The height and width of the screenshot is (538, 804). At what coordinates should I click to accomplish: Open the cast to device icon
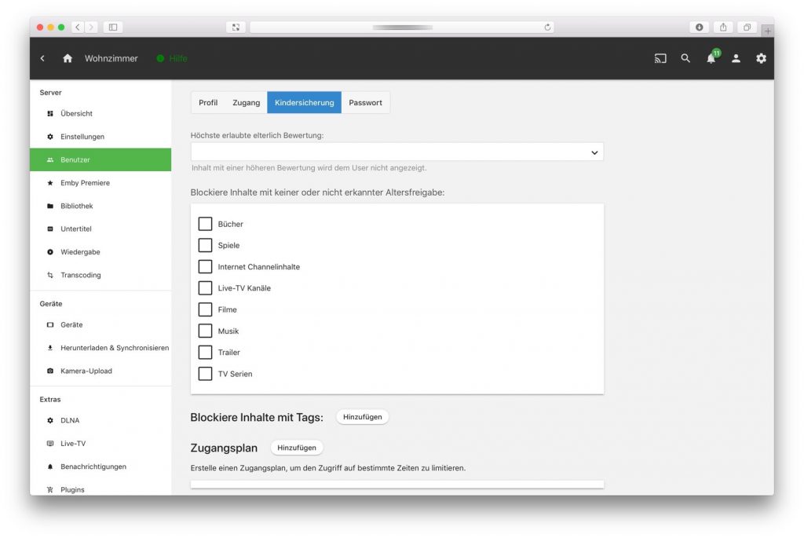(660, 58)
